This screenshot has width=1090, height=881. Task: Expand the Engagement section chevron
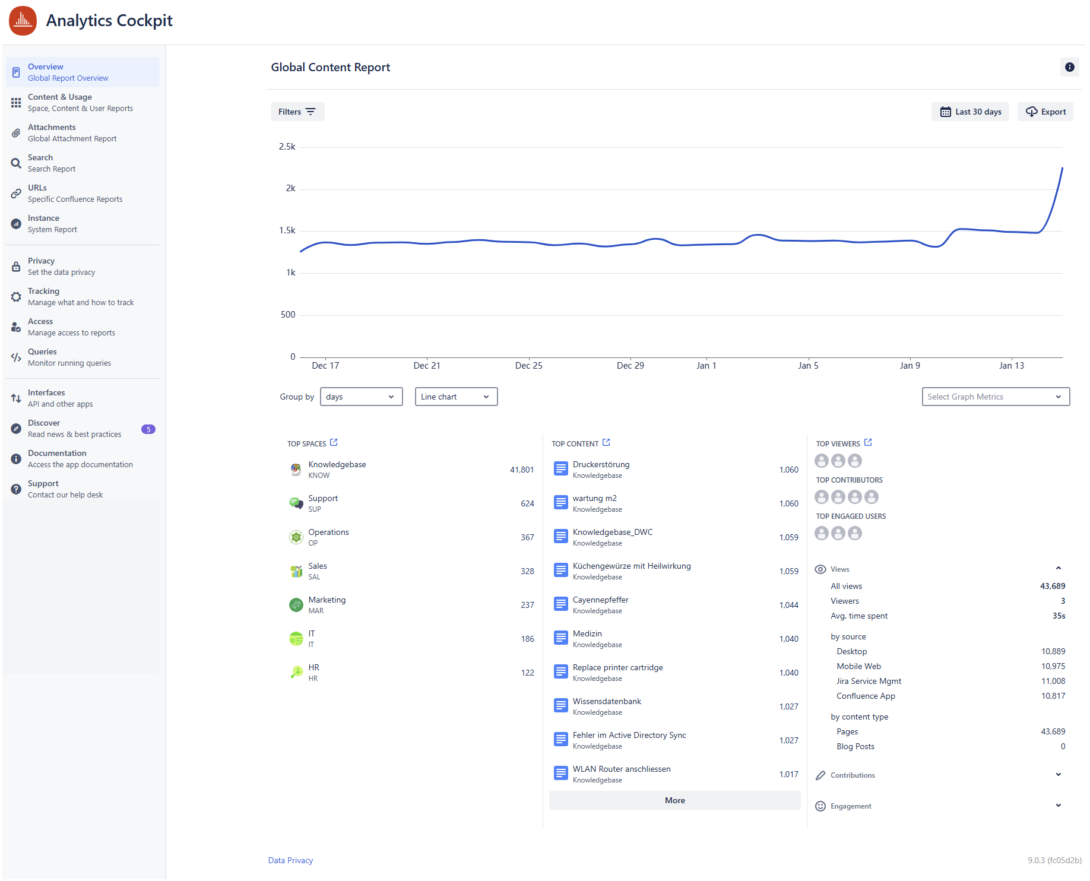pyautogui.click(x=1059, y=806)
